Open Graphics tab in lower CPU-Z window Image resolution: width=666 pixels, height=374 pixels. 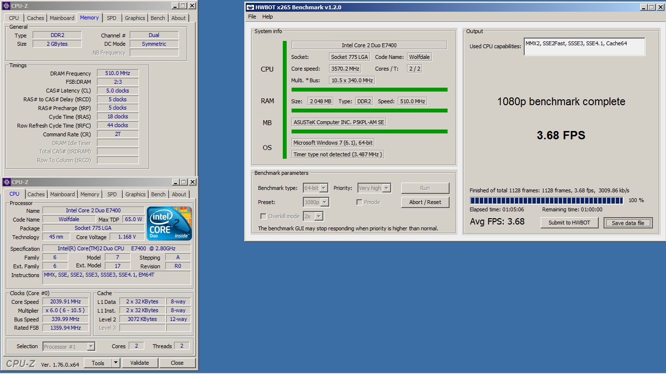[x=136, y=194]
